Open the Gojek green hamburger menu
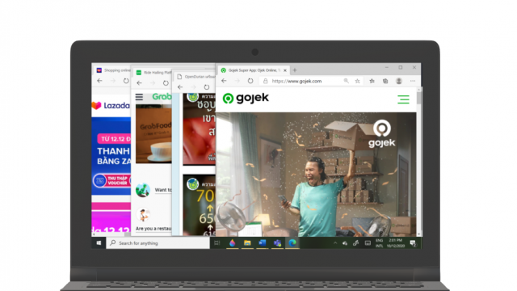The height and width of the screenshot is (291, 517). 403,99
